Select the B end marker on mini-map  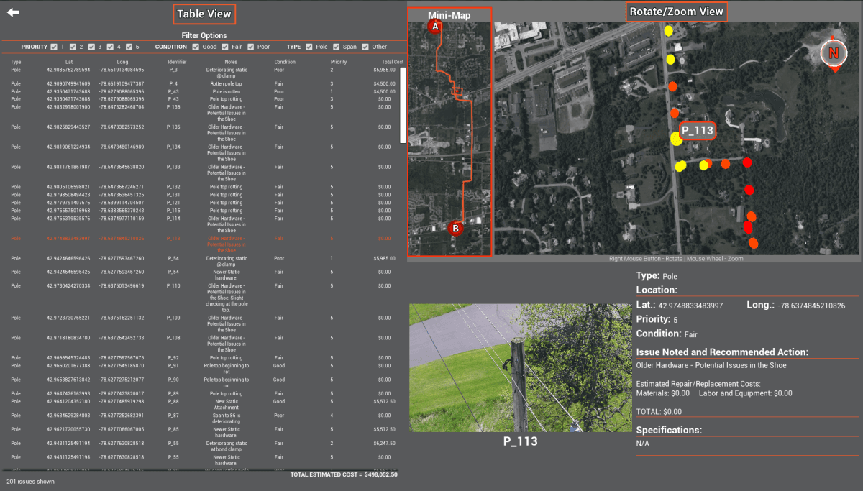(455, 228)
